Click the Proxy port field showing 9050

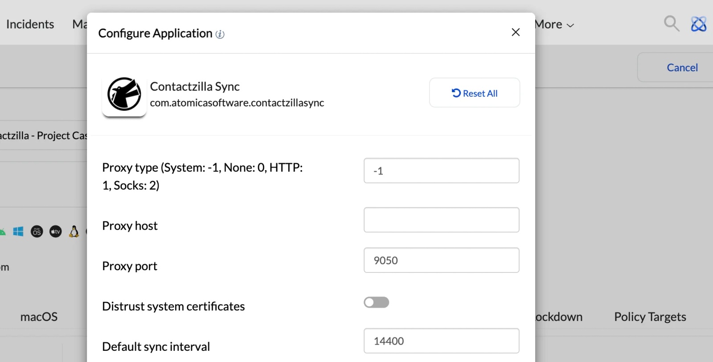coord(442,260)
